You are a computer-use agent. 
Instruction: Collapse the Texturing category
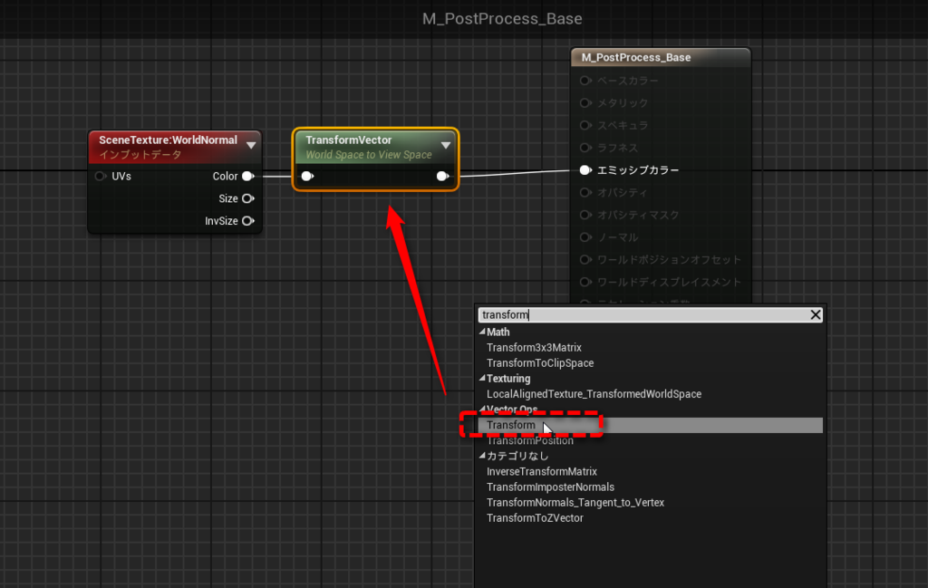[482, 378]
